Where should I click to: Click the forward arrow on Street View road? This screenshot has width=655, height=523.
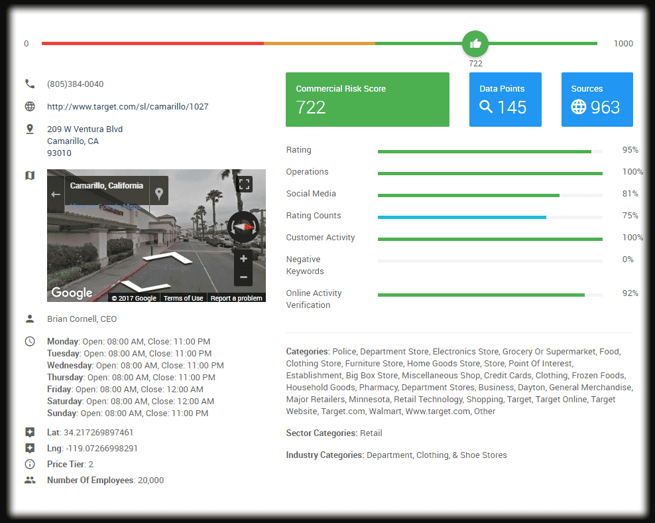point(168,258)
